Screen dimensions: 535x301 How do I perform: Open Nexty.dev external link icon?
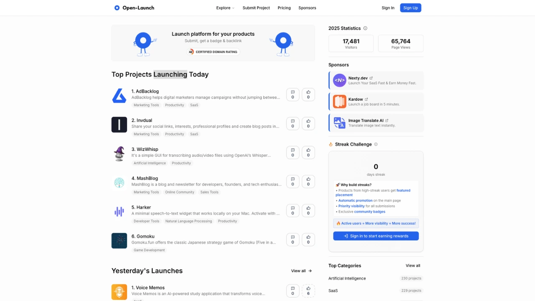371,78
